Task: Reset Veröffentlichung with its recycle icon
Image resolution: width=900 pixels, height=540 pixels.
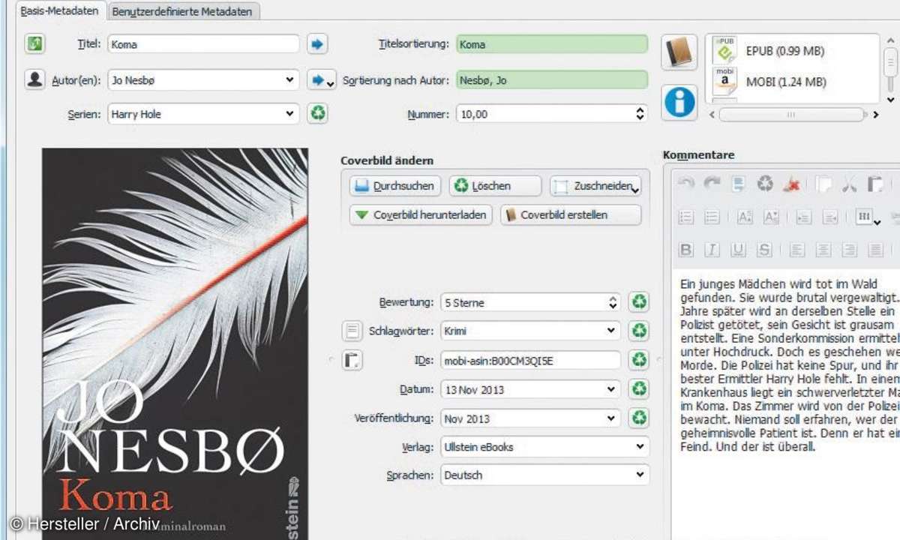Action: coord(639,418)
